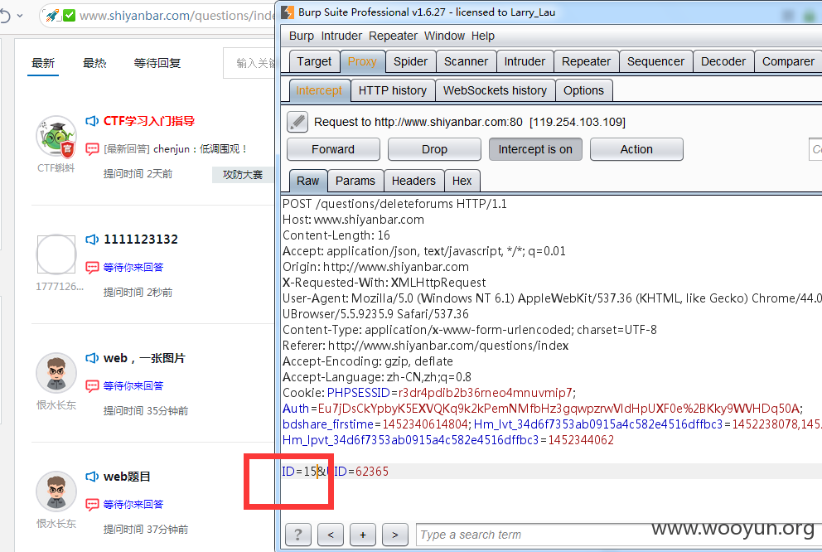
Task: Open the Burp menu
Action: 302,36
